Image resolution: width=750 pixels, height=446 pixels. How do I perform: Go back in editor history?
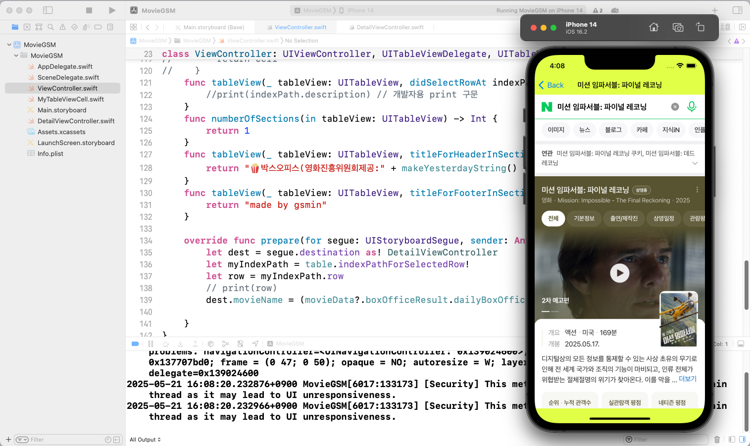point(148,27)
